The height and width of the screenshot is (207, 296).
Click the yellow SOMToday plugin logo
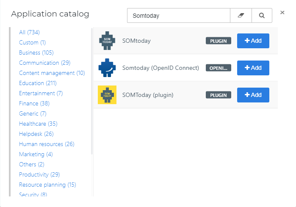point(107,95)
